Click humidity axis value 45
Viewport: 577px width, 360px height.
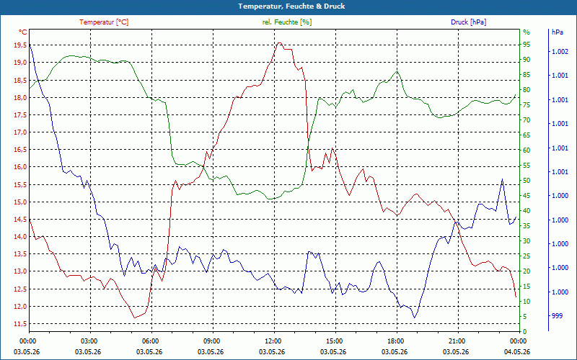(x=527, y=196)
